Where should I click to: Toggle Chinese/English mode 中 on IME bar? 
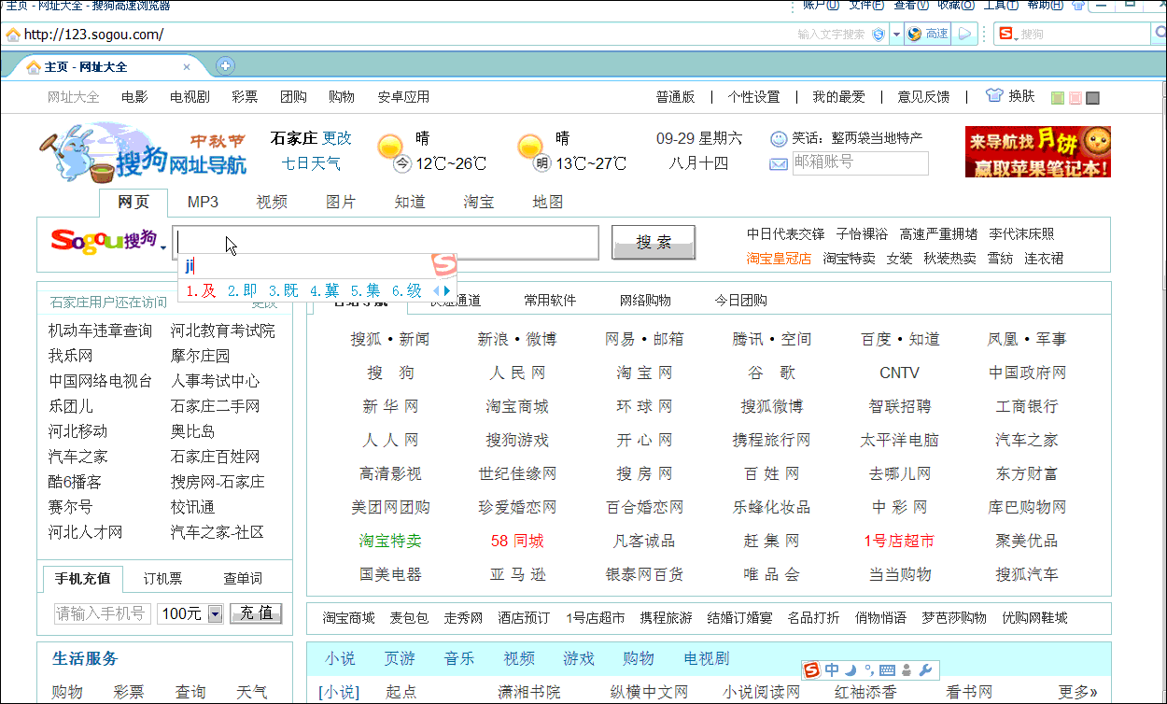(x=832, y=669)
